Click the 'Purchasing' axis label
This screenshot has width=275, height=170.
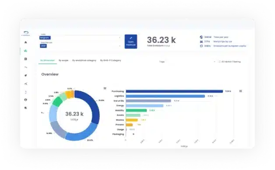[118, 91]
